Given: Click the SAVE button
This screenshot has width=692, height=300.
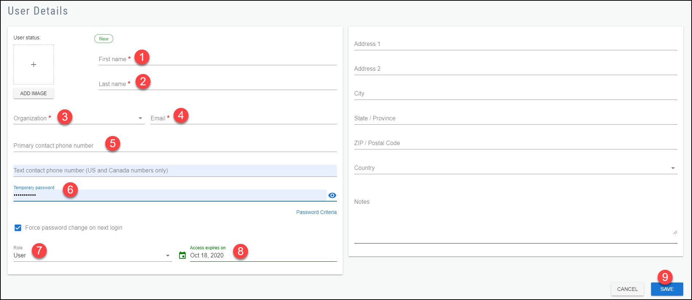Looking at the screenshot, I should [x=667, y=289].
